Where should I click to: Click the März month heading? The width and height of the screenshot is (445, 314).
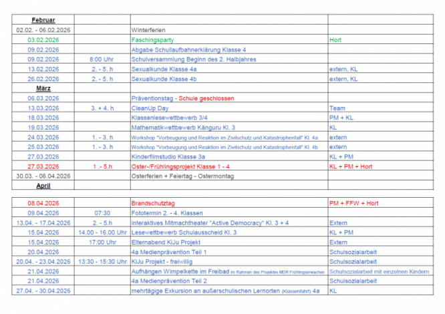43,88
